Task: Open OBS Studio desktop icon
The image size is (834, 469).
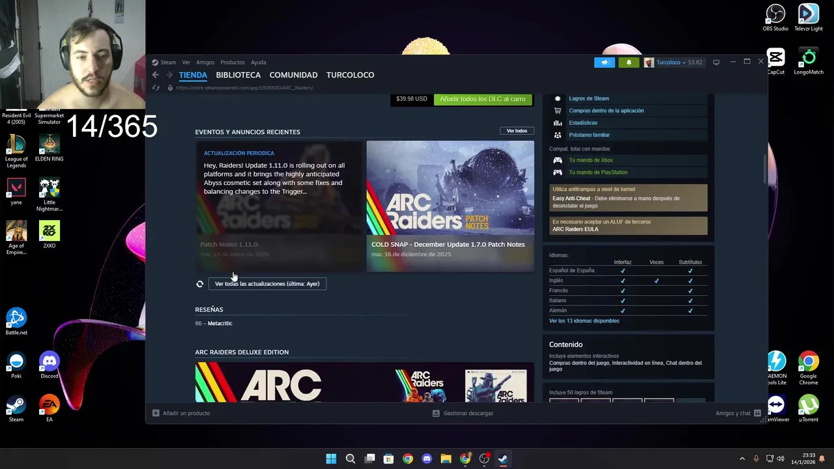Action: tap(775, 18)
